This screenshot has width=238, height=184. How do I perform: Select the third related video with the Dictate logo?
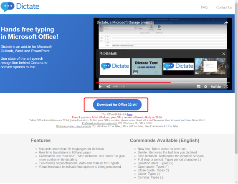pyautogui.click(x=179, y=66)
